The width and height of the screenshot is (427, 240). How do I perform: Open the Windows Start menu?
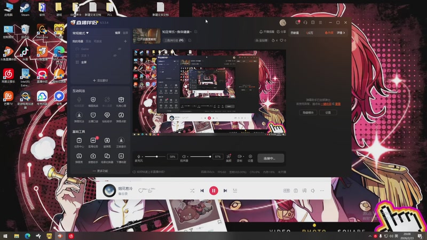(5, 236)
